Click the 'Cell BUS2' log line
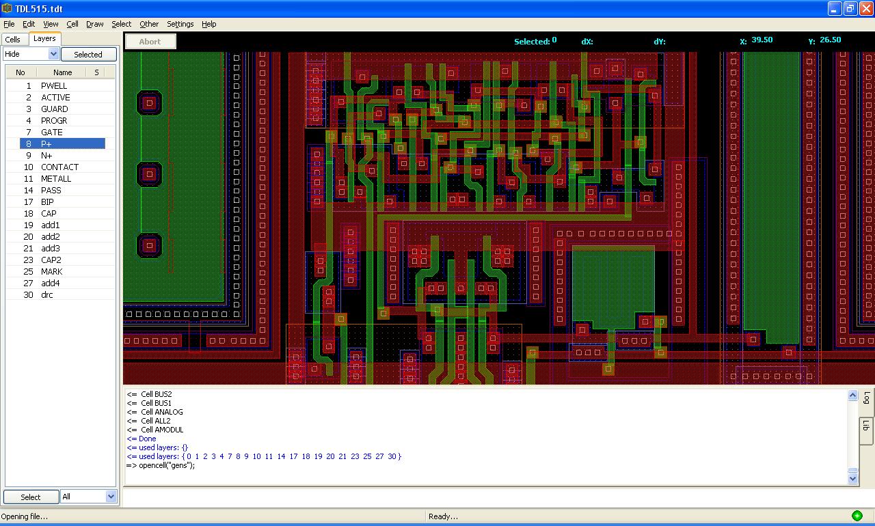The height and width of the screenshot is (526, 875). pos(149,394)
